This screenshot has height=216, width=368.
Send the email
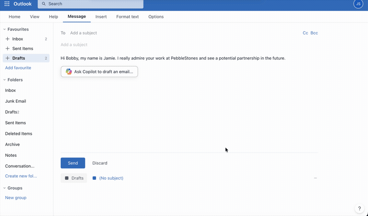(x=73, y=163)
